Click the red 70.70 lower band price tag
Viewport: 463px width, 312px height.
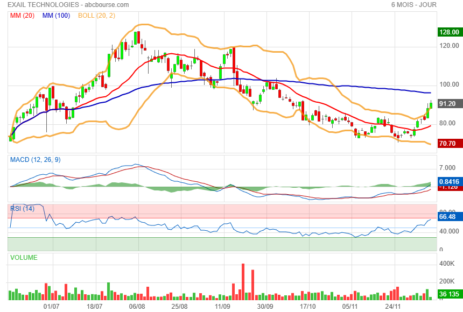(447, 144)
